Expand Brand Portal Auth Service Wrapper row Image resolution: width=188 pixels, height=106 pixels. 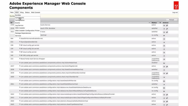[x=20, y=59]
